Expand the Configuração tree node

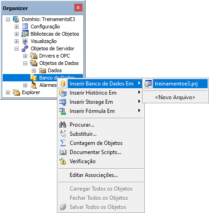click(16, 27)
